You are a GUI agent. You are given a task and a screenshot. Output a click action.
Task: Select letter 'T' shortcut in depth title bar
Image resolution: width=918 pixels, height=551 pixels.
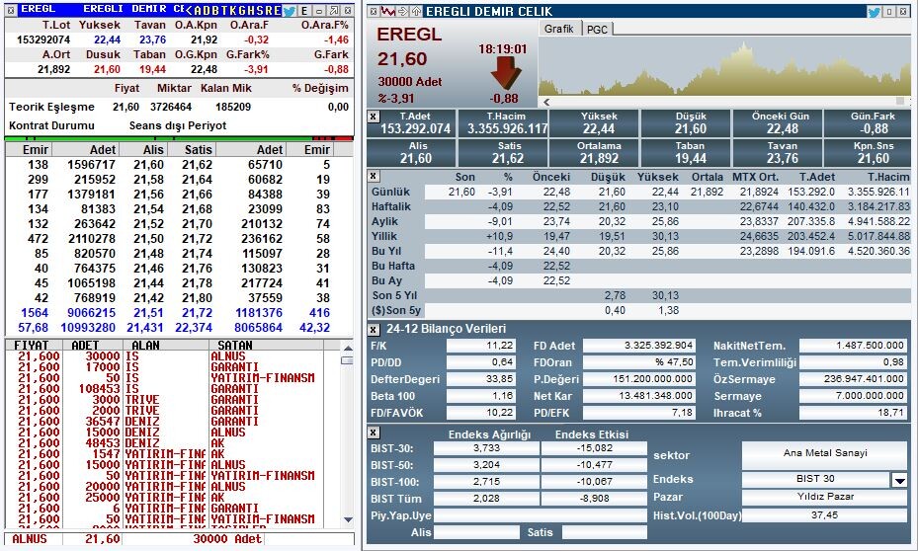click(223, 11)
